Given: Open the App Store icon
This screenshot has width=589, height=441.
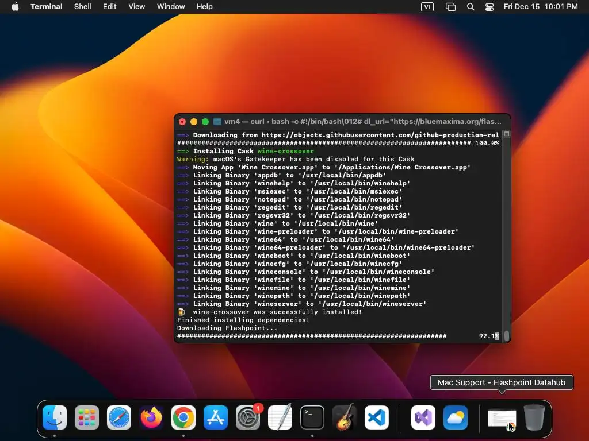Looking at the screenshot, I should [x=216, y=417].
